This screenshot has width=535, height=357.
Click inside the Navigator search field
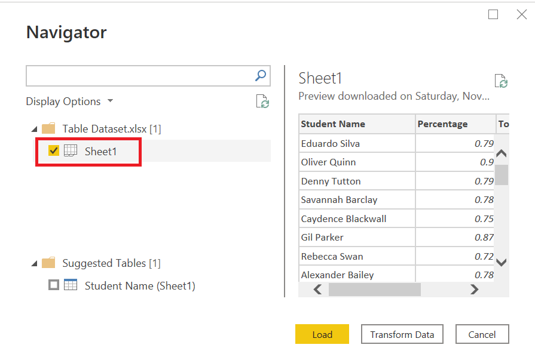(x=140, y=76)
